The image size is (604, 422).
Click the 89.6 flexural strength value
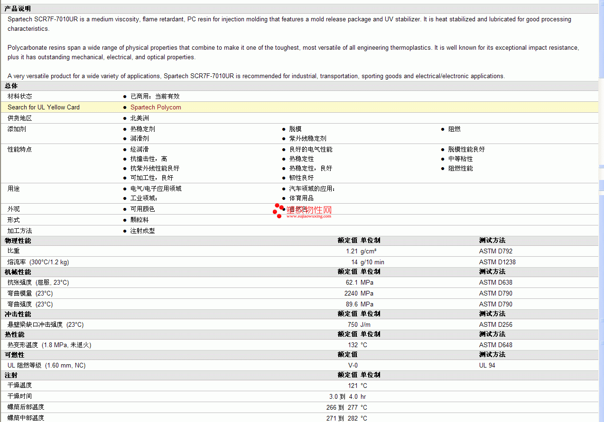tap(352, 304)
